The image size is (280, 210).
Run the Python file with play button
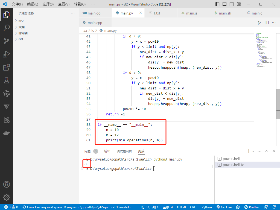259,23
